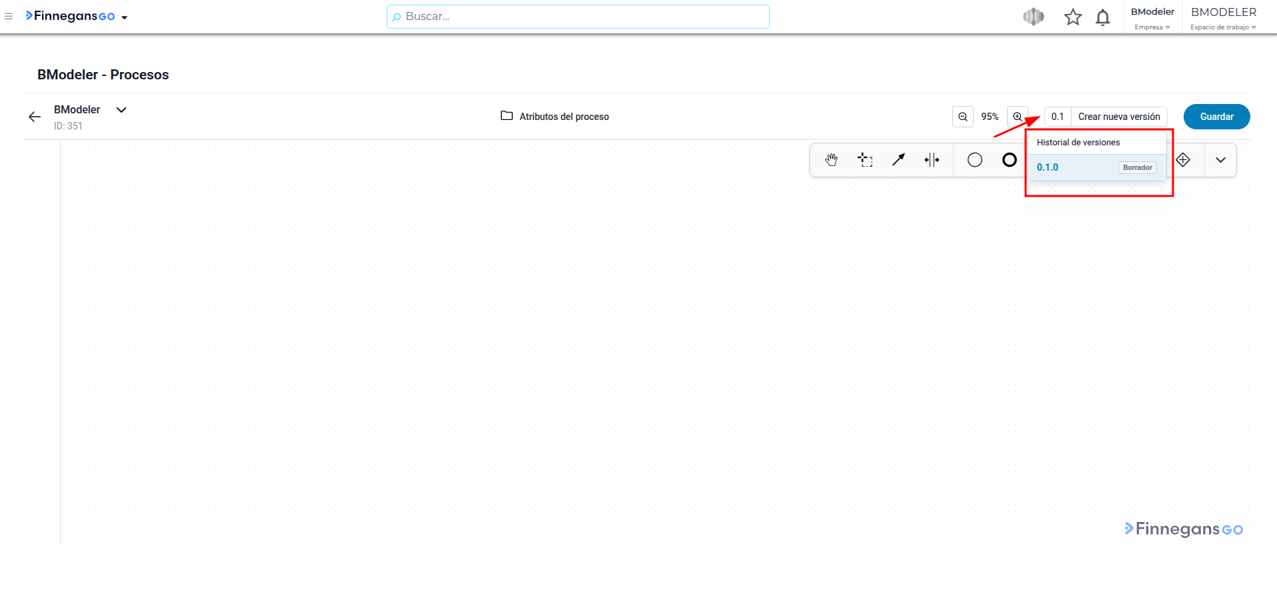Image resolution: width=1277 pixels, height=604 pixels.
Task: Click the Historial de versiones header
Action: (x=1078, y=143)
